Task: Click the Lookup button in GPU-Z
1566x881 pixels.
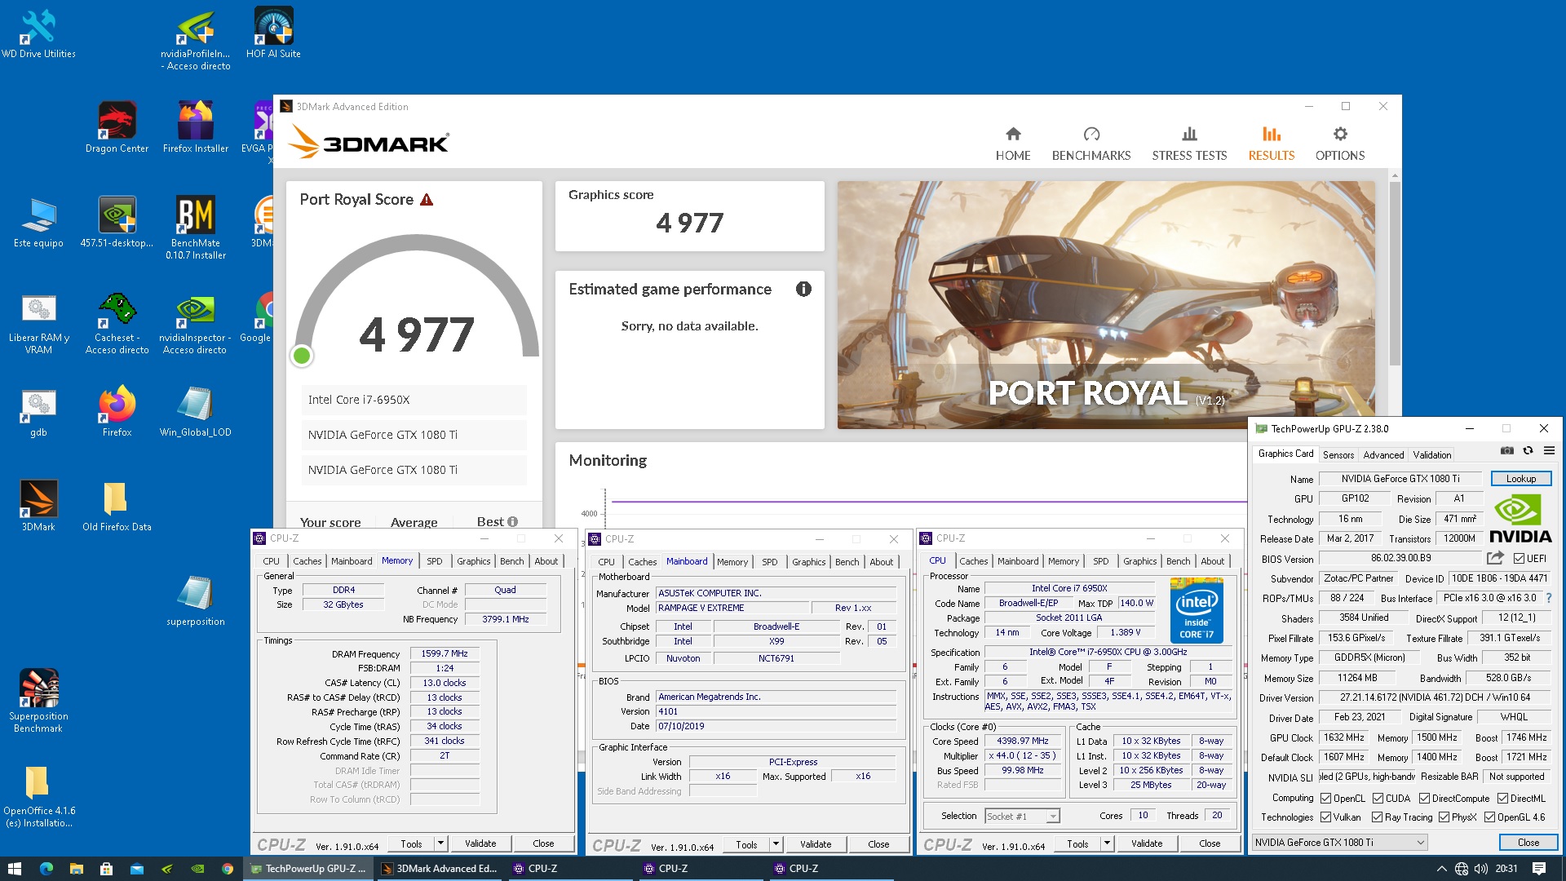Action: pos(1520,479)
